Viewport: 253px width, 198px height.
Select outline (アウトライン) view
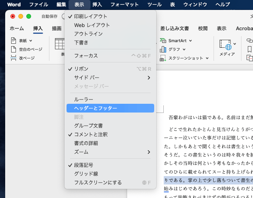click(x=110, y=34)
